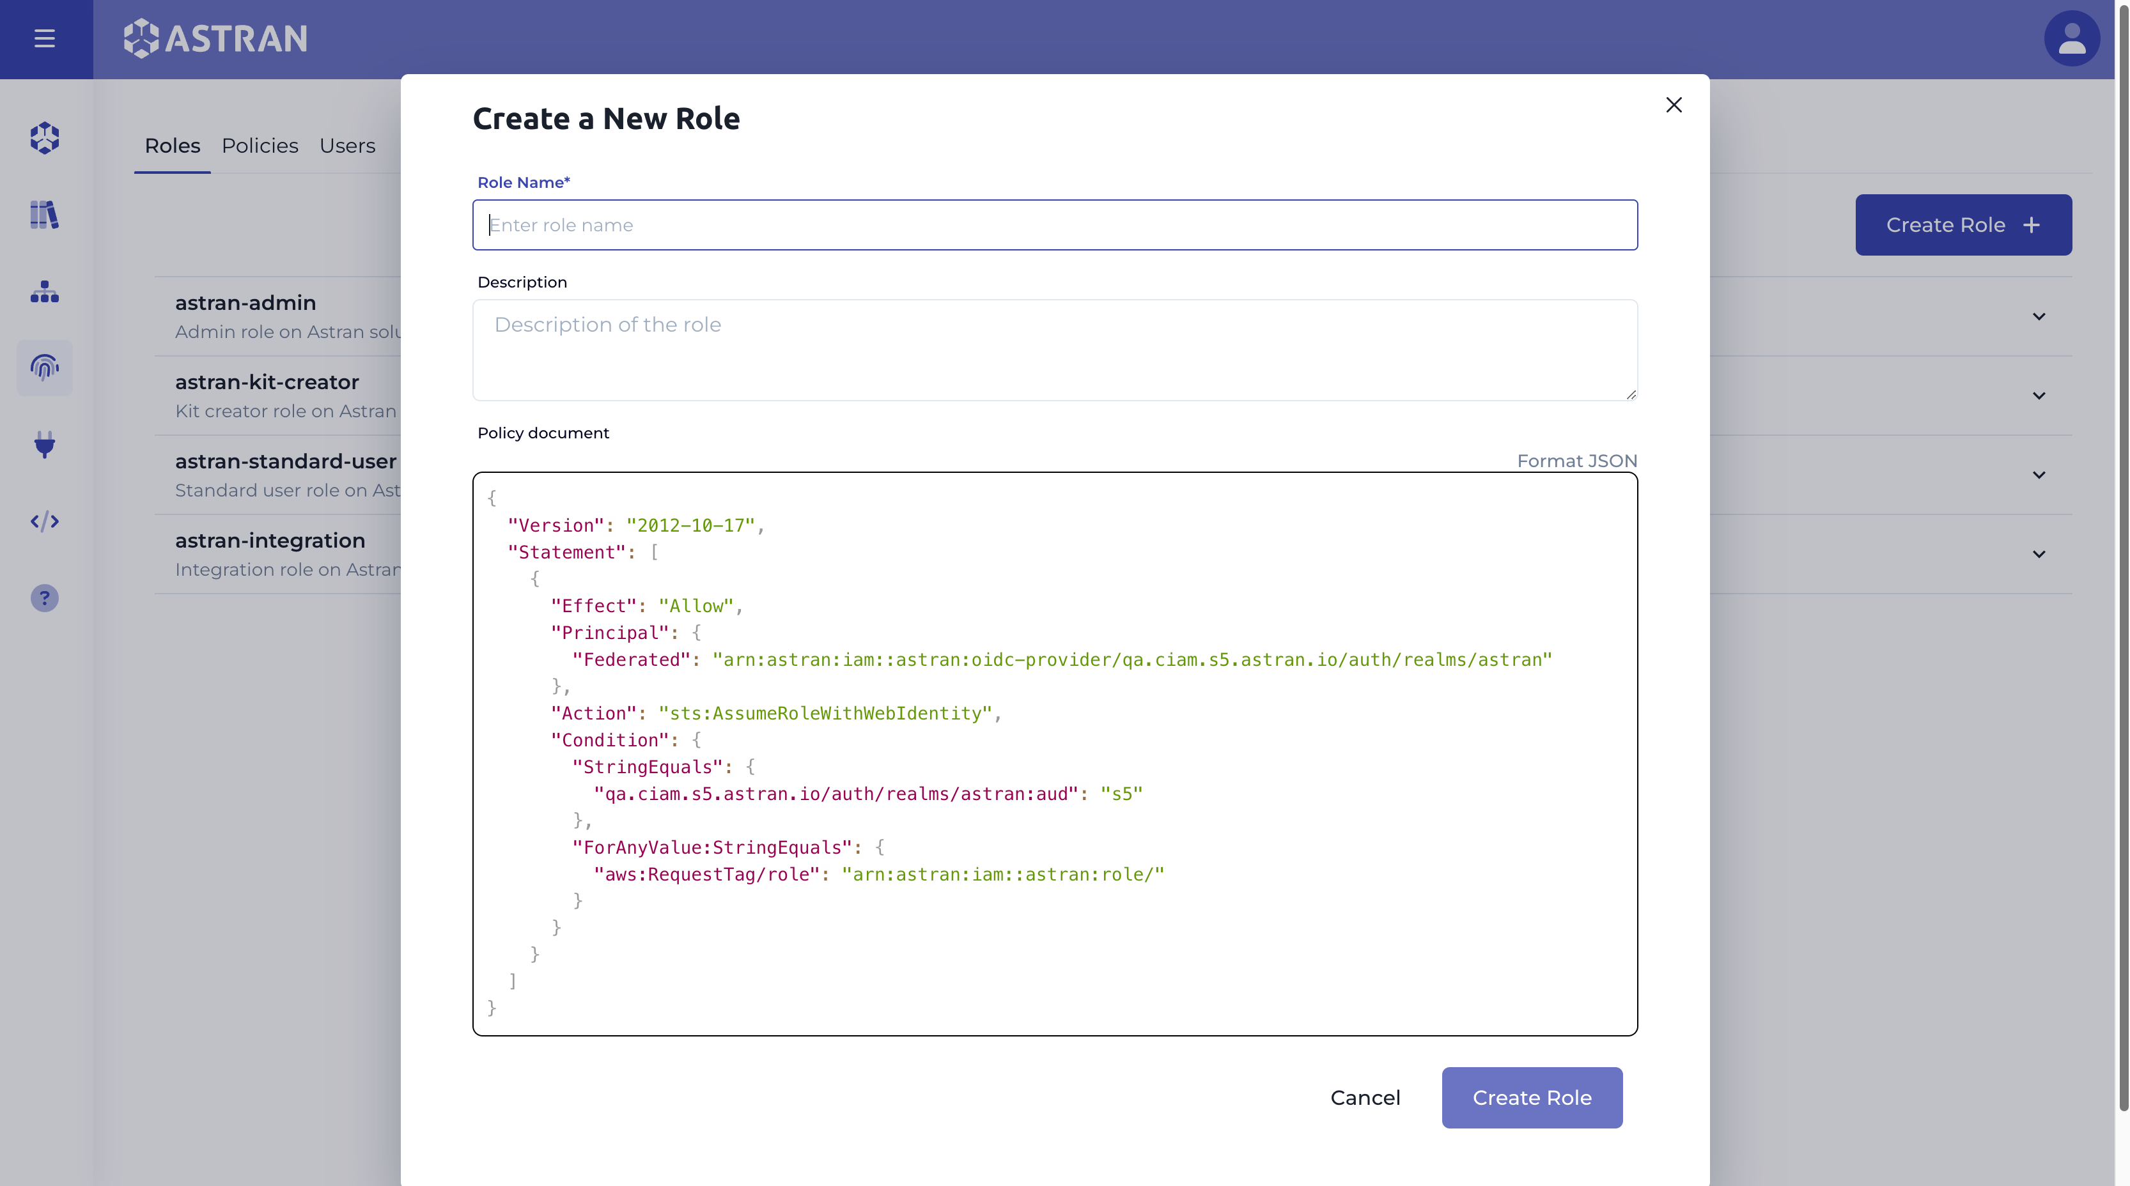Viewport: 2130px width, 1186px height.
Task: Expand the astran-standard-user role row
Action: click(2039, 475)
